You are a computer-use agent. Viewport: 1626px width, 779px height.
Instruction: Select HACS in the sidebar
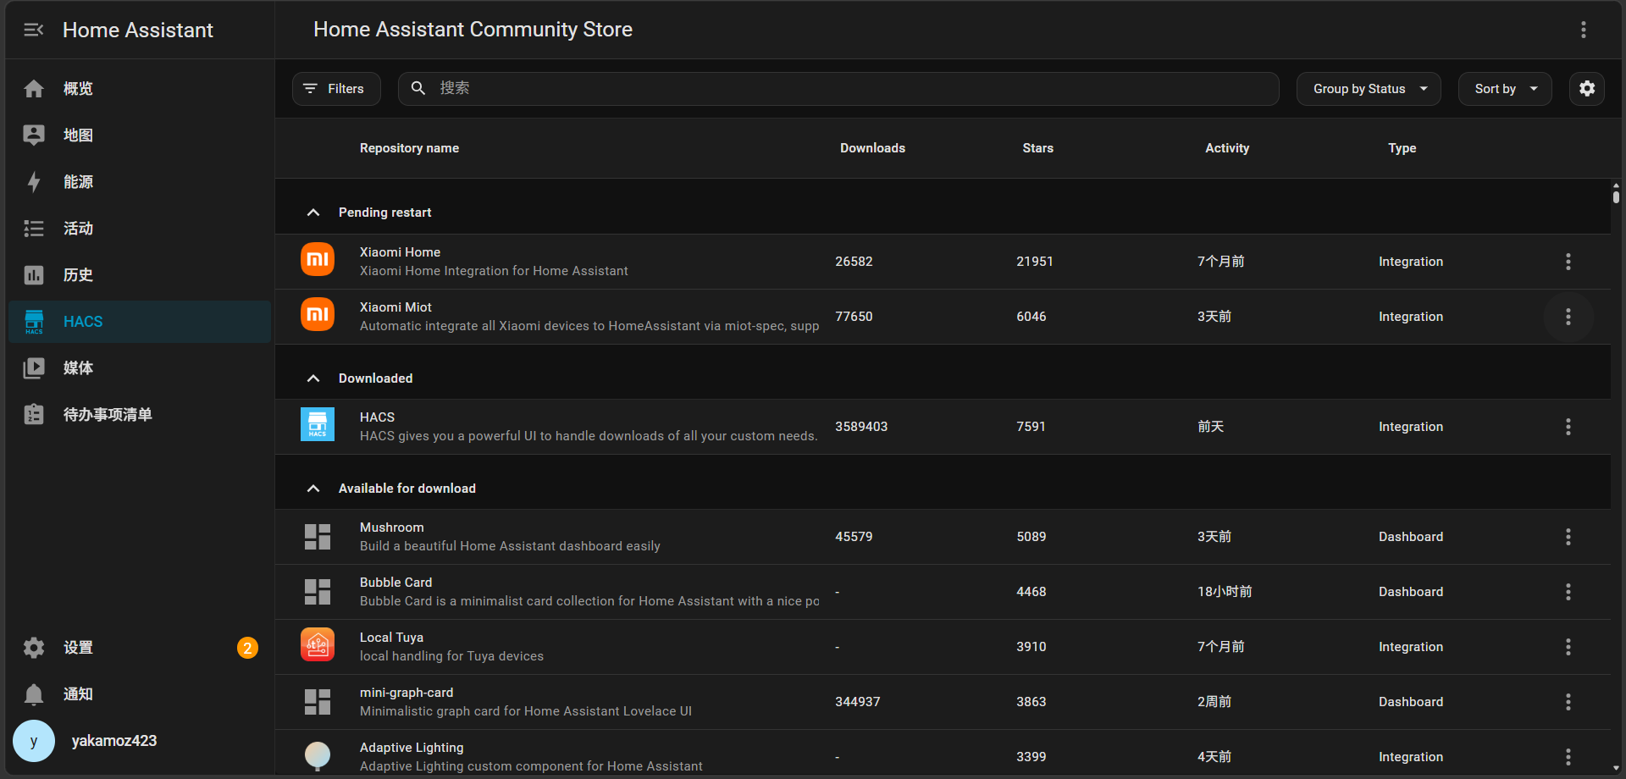point(140,322)
